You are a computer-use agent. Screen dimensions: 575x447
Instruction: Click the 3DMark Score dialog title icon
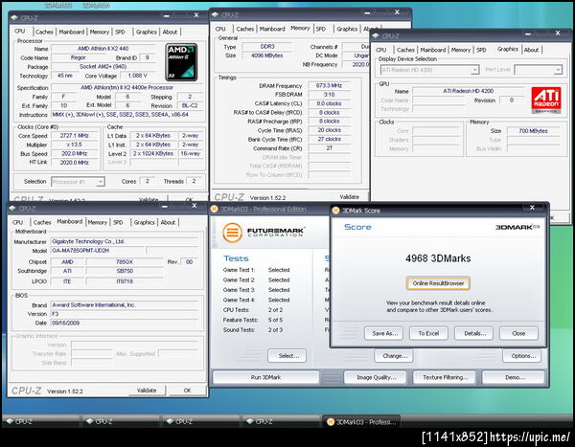(335, 211)
